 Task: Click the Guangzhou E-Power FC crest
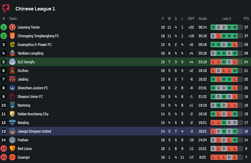[12, 45]
